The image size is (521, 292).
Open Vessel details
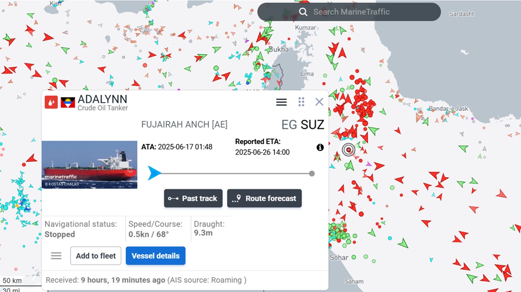[x=156, y=255]
